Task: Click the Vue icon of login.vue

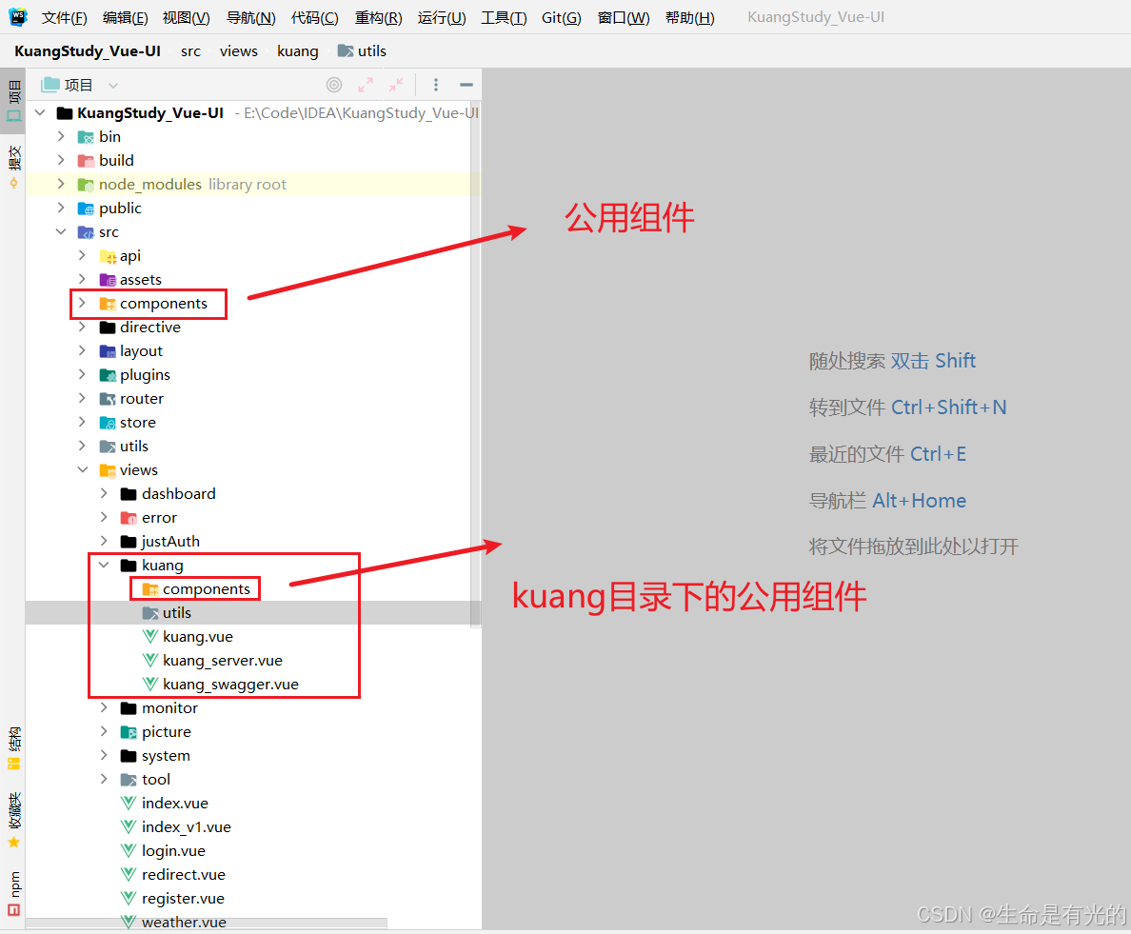Action: tap(129, 850)
